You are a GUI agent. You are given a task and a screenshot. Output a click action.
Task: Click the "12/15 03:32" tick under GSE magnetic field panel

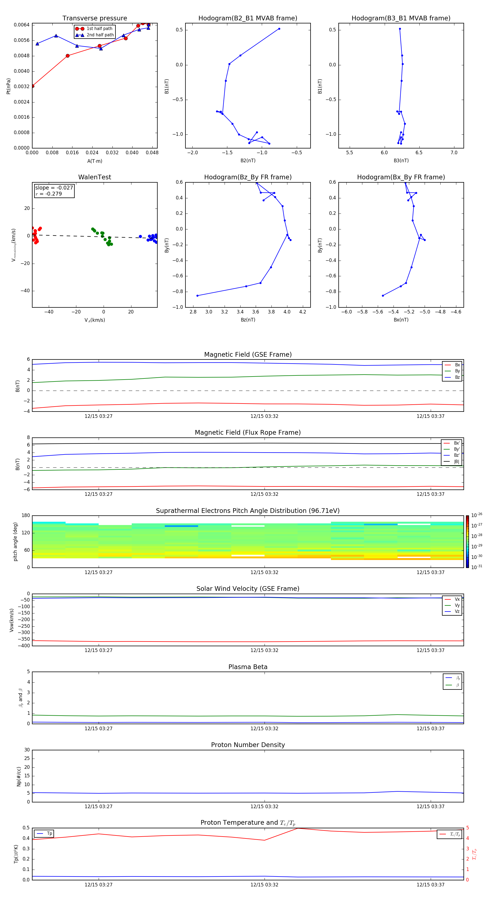pos(265,416)
